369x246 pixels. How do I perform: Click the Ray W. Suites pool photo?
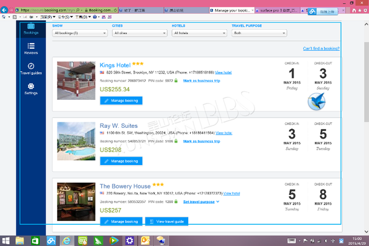tap(76, 141)
